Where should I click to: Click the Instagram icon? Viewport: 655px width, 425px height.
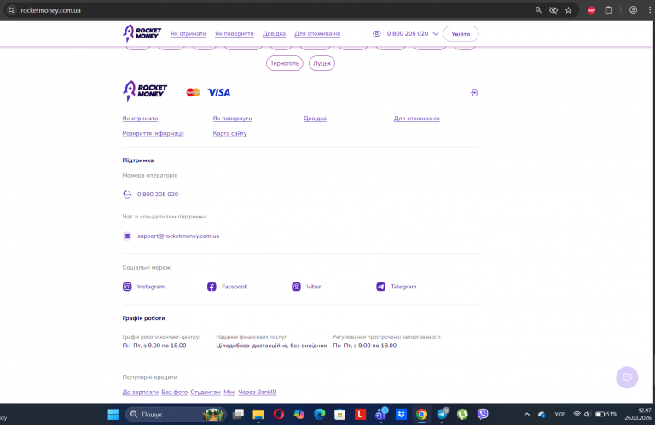coord(127,287)
